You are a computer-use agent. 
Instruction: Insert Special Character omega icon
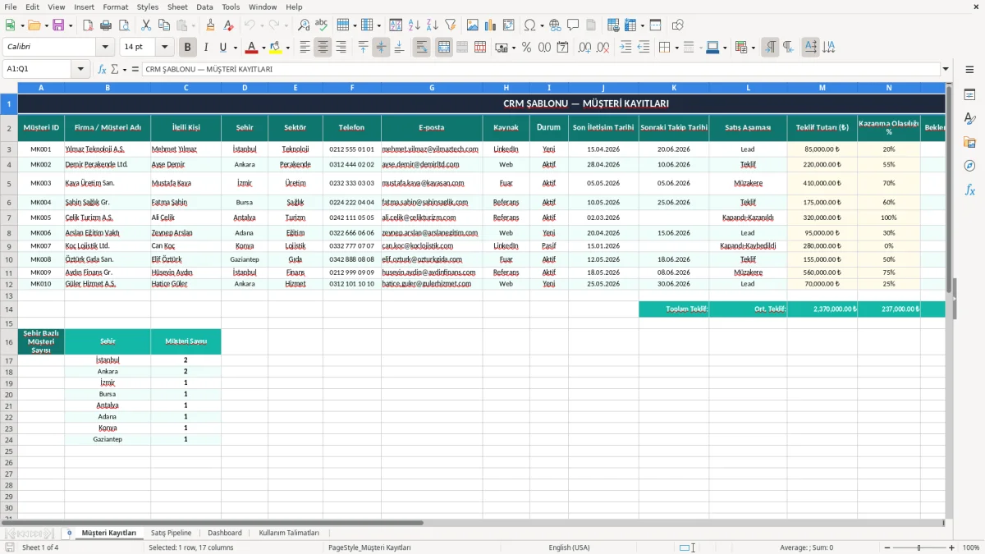(529, 25)
